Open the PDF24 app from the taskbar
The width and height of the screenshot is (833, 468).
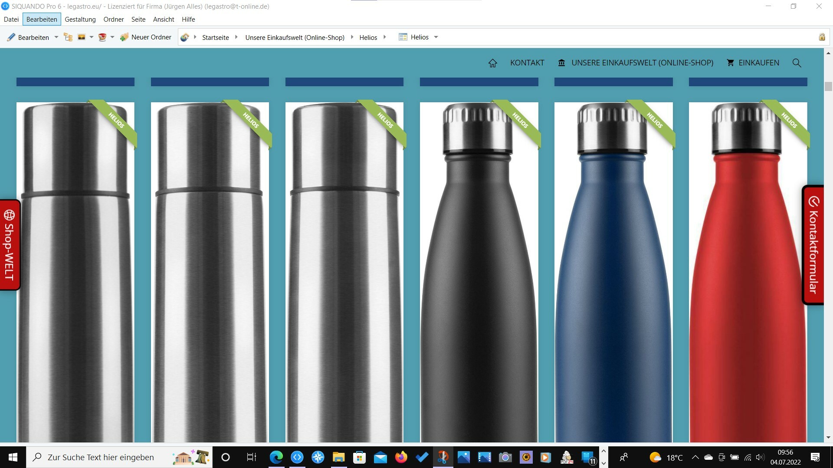click(567, 457)
